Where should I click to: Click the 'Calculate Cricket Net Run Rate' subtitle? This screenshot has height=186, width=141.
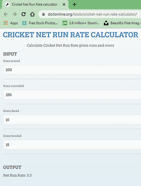(70, 46)
